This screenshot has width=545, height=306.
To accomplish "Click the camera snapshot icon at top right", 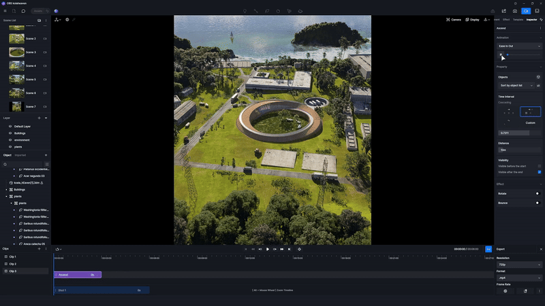I will pos(515,11).
